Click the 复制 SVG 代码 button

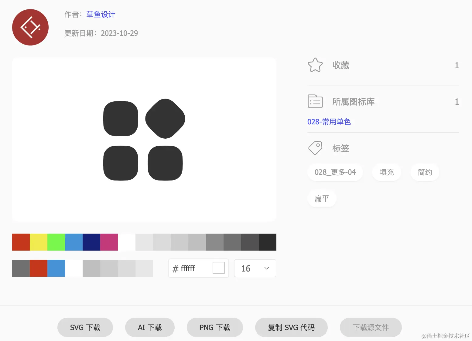[x=291, y=327]
